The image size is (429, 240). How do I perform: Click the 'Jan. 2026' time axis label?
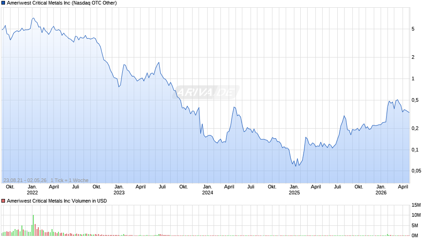pyautogui.click(x=381, y=190)
